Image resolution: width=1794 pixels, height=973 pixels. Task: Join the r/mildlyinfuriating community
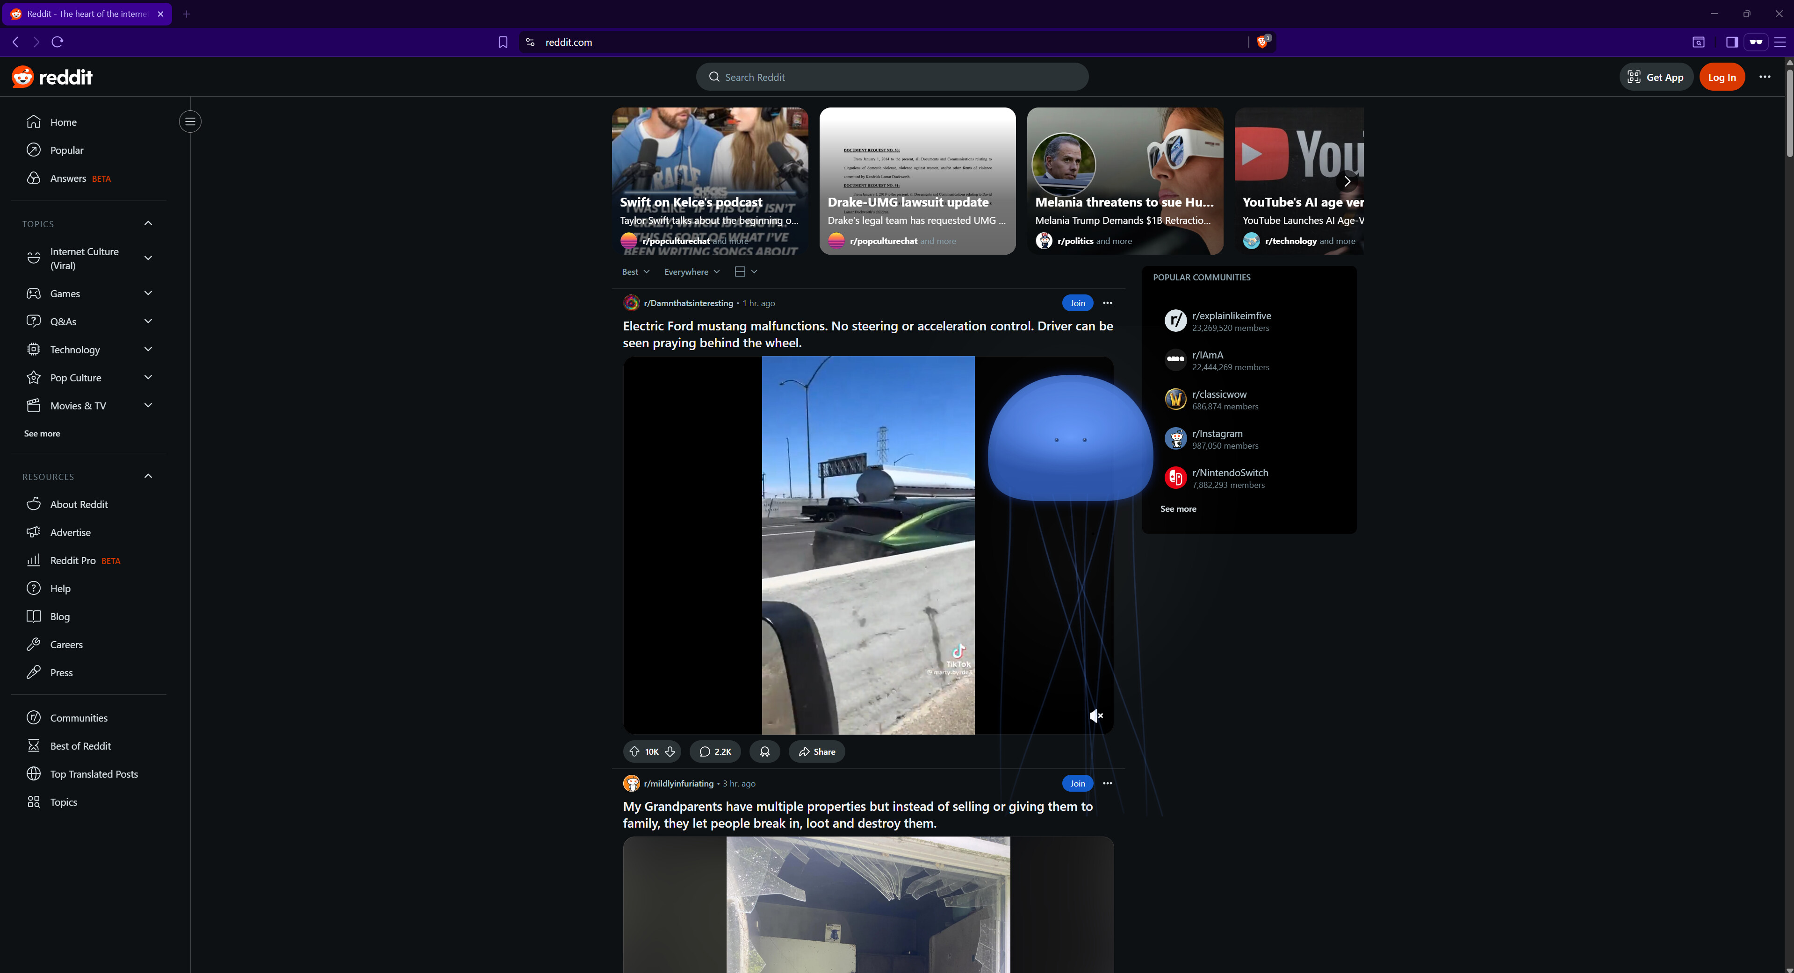point(1077,783)
